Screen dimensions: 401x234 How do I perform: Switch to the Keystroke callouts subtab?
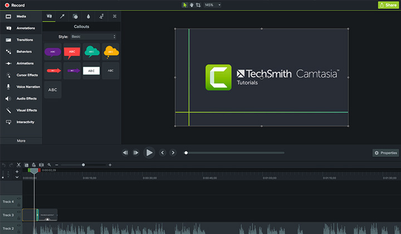coord(115,16)
